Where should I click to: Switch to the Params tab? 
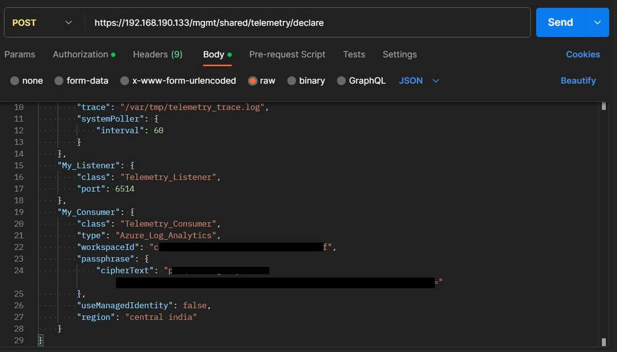20,54
